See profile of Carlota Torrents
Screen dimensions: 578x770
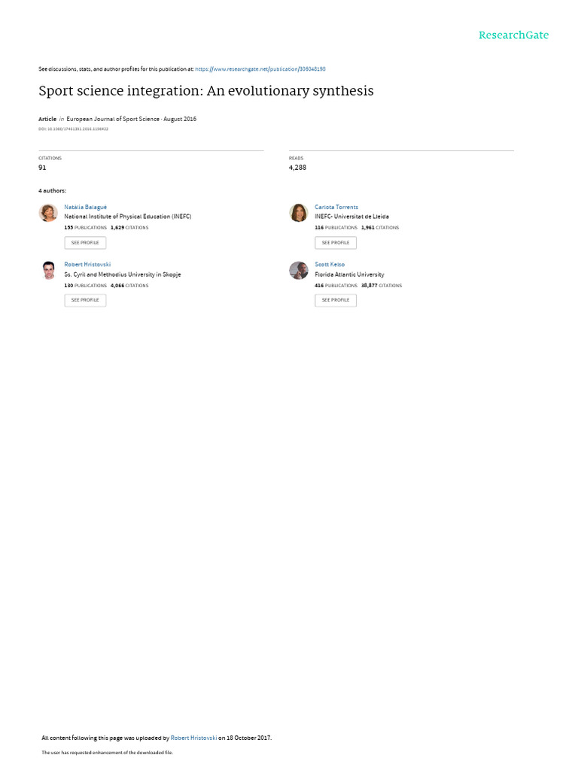point(336,243)
